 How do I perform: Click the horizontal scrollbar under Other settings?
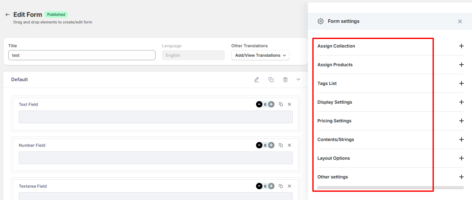[x=390, y=188]
